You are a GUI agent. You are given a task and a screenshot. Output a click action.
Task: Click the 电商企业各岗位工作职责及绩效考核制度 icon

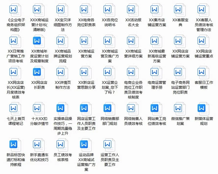pos(133,73)
